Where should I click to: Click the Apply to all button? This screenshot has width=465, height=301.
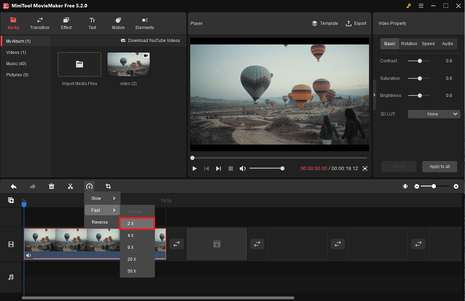pyautogui.click(x=440, y=166)
